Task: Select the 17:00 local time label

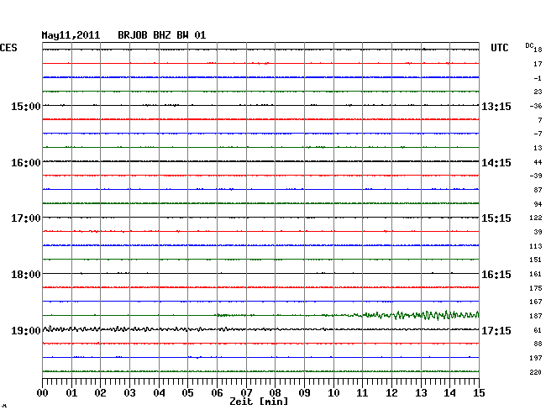Action: tap(26, 218)
